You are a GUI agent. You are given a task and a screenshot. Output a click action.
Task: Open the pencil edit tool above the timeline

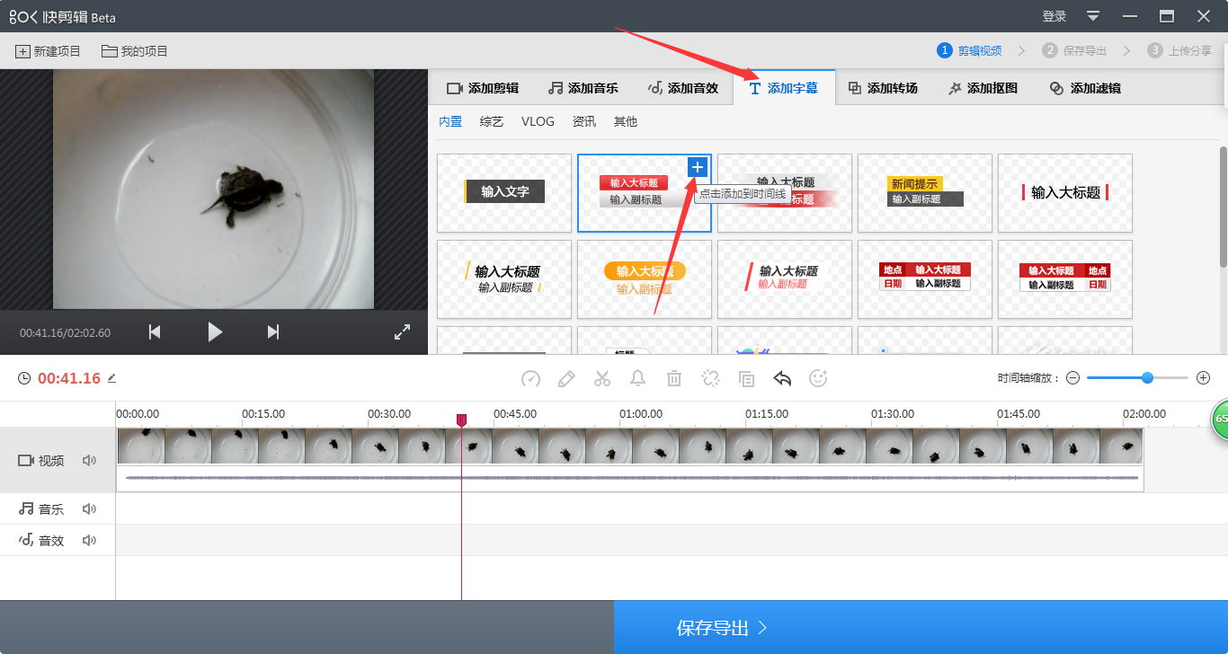tap(566, 378)
